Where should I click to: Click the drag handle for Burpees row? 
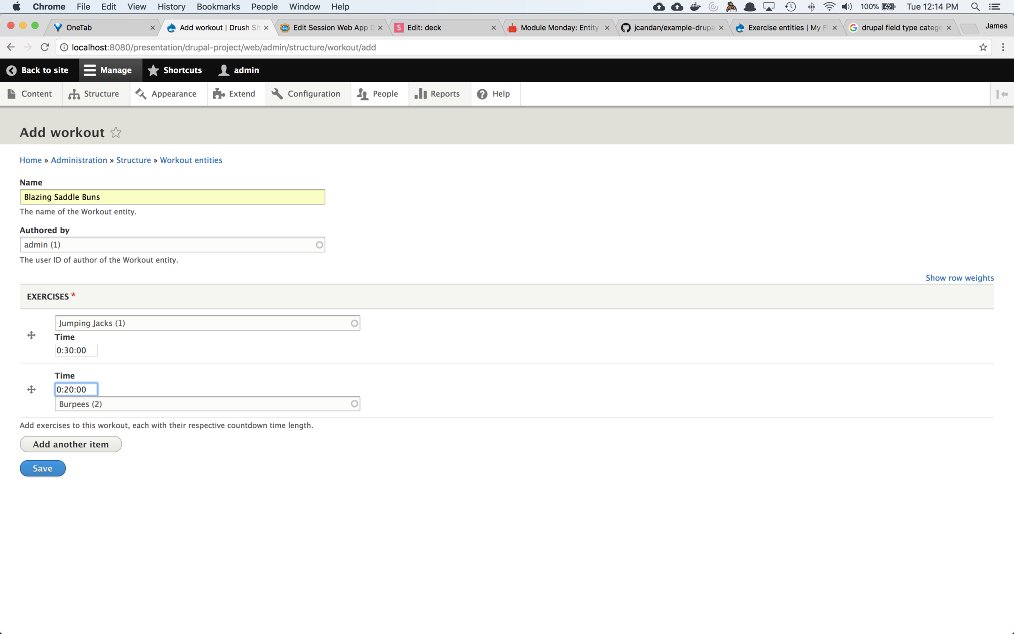pos(31,389)
